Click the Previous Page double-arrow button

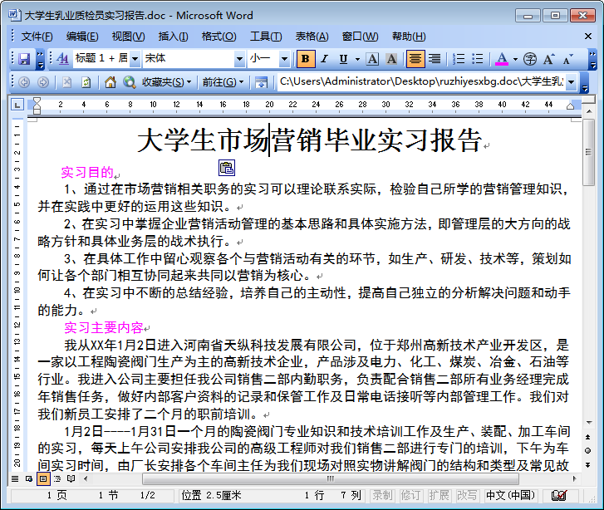pyautogui.click(x=588, y=437)
